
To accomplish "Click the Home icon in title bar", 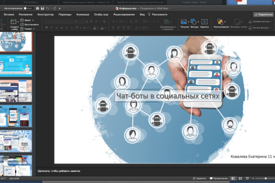I will (37, 8).
